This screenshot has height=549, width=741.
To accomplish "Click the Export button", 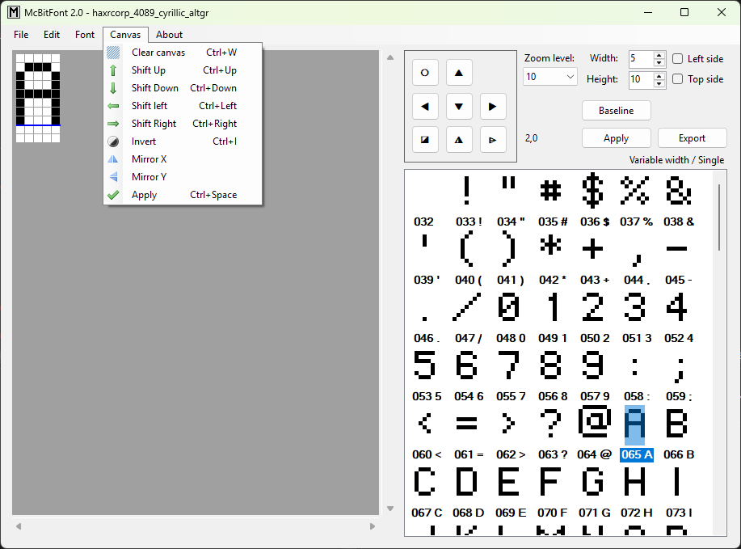I will [x=692, y=138].
